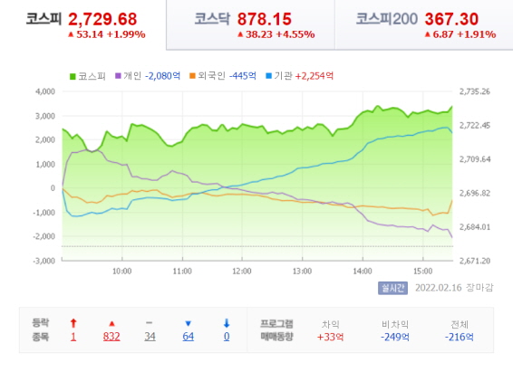Screen dimensions: 513x372
Task: Click the 비차익 value -249억
Action: [x=395, y=337]
